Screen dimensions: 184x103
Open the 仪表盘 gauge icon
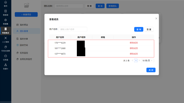(x=6, y=56)
